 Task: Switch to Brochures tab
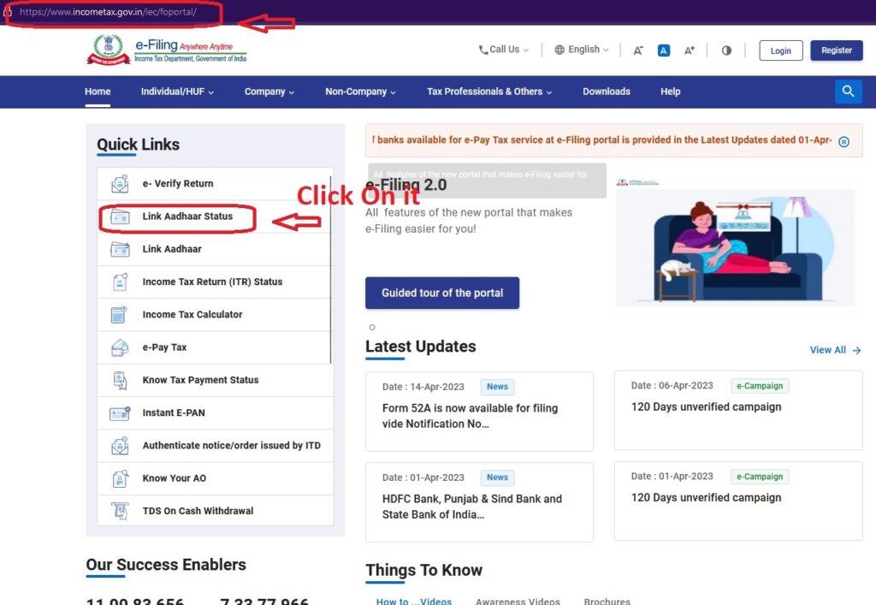607,601
